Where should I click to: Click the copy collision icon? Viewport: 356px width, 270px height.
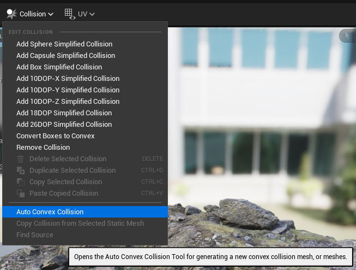[x=21, y=182]
